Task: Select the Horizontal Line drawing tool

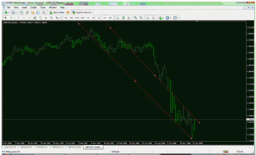Action: coord(24,18)
